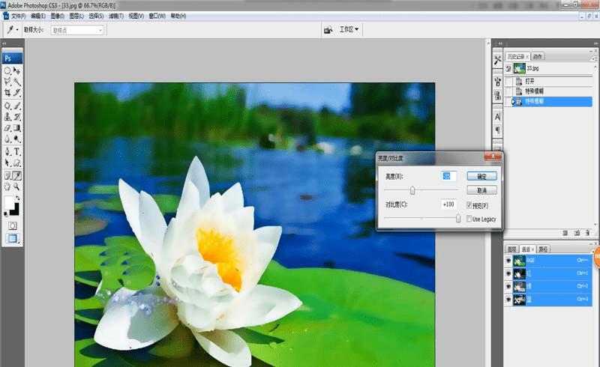Change screen mode button in toolbox
600x367 pixels.
[x=12, y=238]
